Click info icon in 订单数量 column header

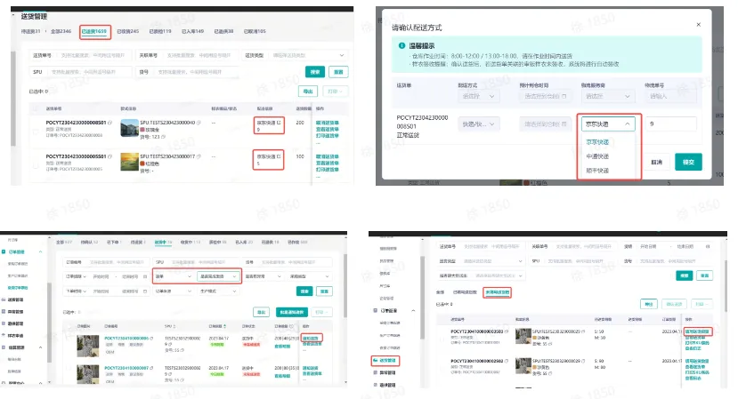pyautogui.click(x=291, y=326)
